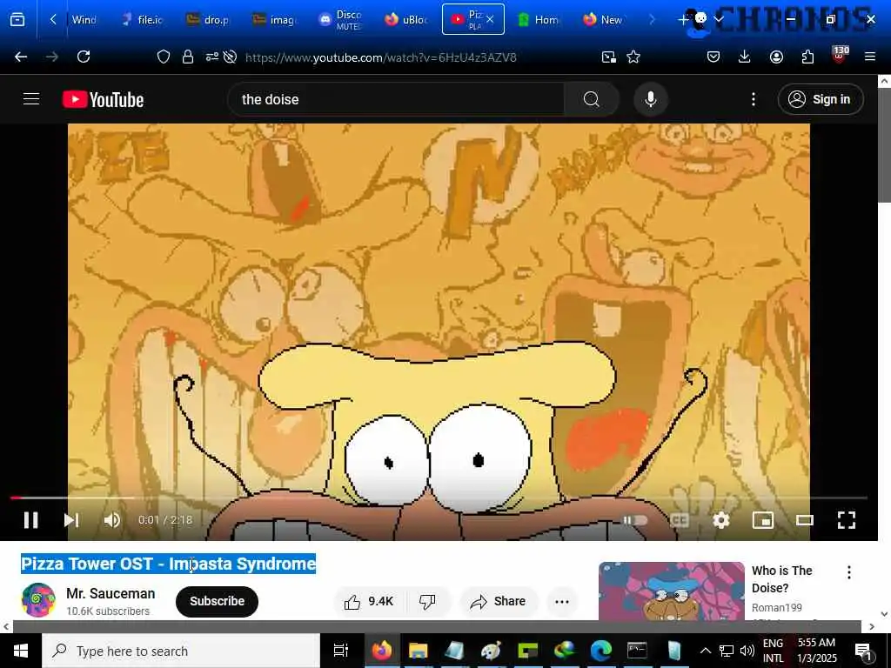Go back to previous page
Image resolution: width=891 pixels, height=668 pixels.
[21, 57]
